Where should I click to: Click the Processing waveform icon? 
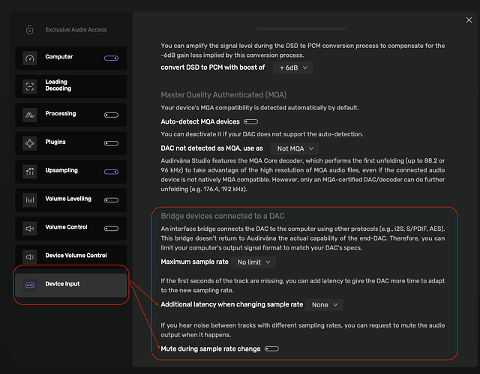(30, 115)
